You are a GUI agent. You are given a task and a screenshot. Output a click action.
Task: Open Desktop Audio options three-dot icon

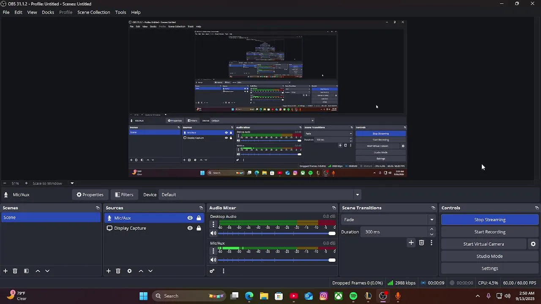click(213, 225)
